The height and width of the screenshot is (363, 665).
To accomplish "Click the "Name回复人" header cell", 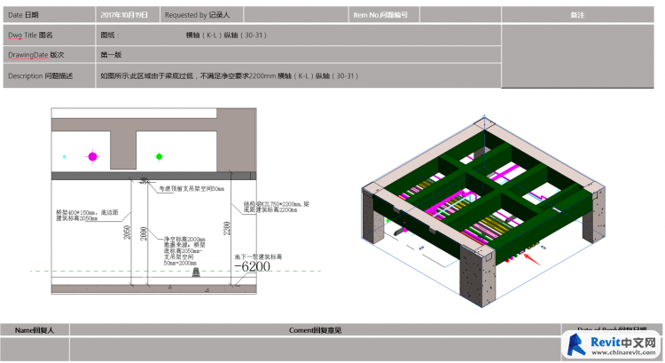I will [35, 330].
